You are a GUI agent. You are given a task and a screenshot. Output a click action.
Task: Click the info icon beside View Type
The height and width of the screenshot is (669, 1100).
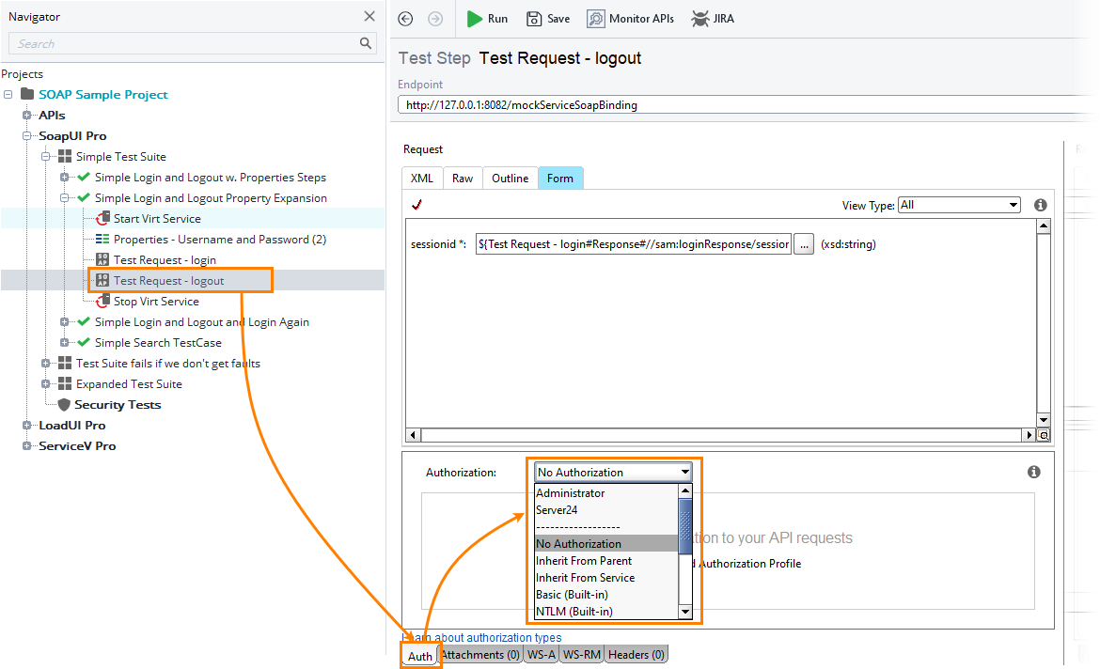(1041, 205)
